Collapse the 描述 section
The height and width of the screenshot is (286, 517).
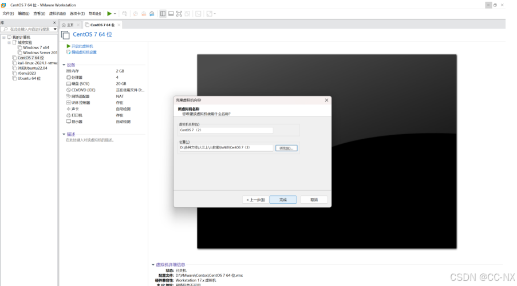[64, 134]
